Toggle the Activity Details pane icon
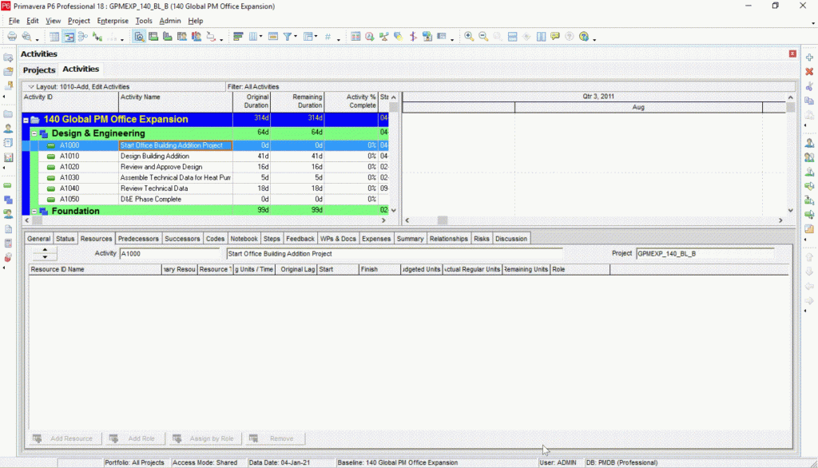This screenshot has width=818, height=468. [139, 37]
